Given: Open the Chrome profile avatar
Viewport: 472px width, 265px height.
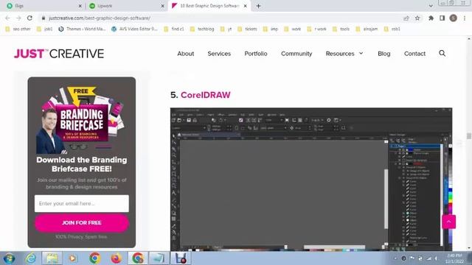Looking at the screenshot, I should coord(453,18).
